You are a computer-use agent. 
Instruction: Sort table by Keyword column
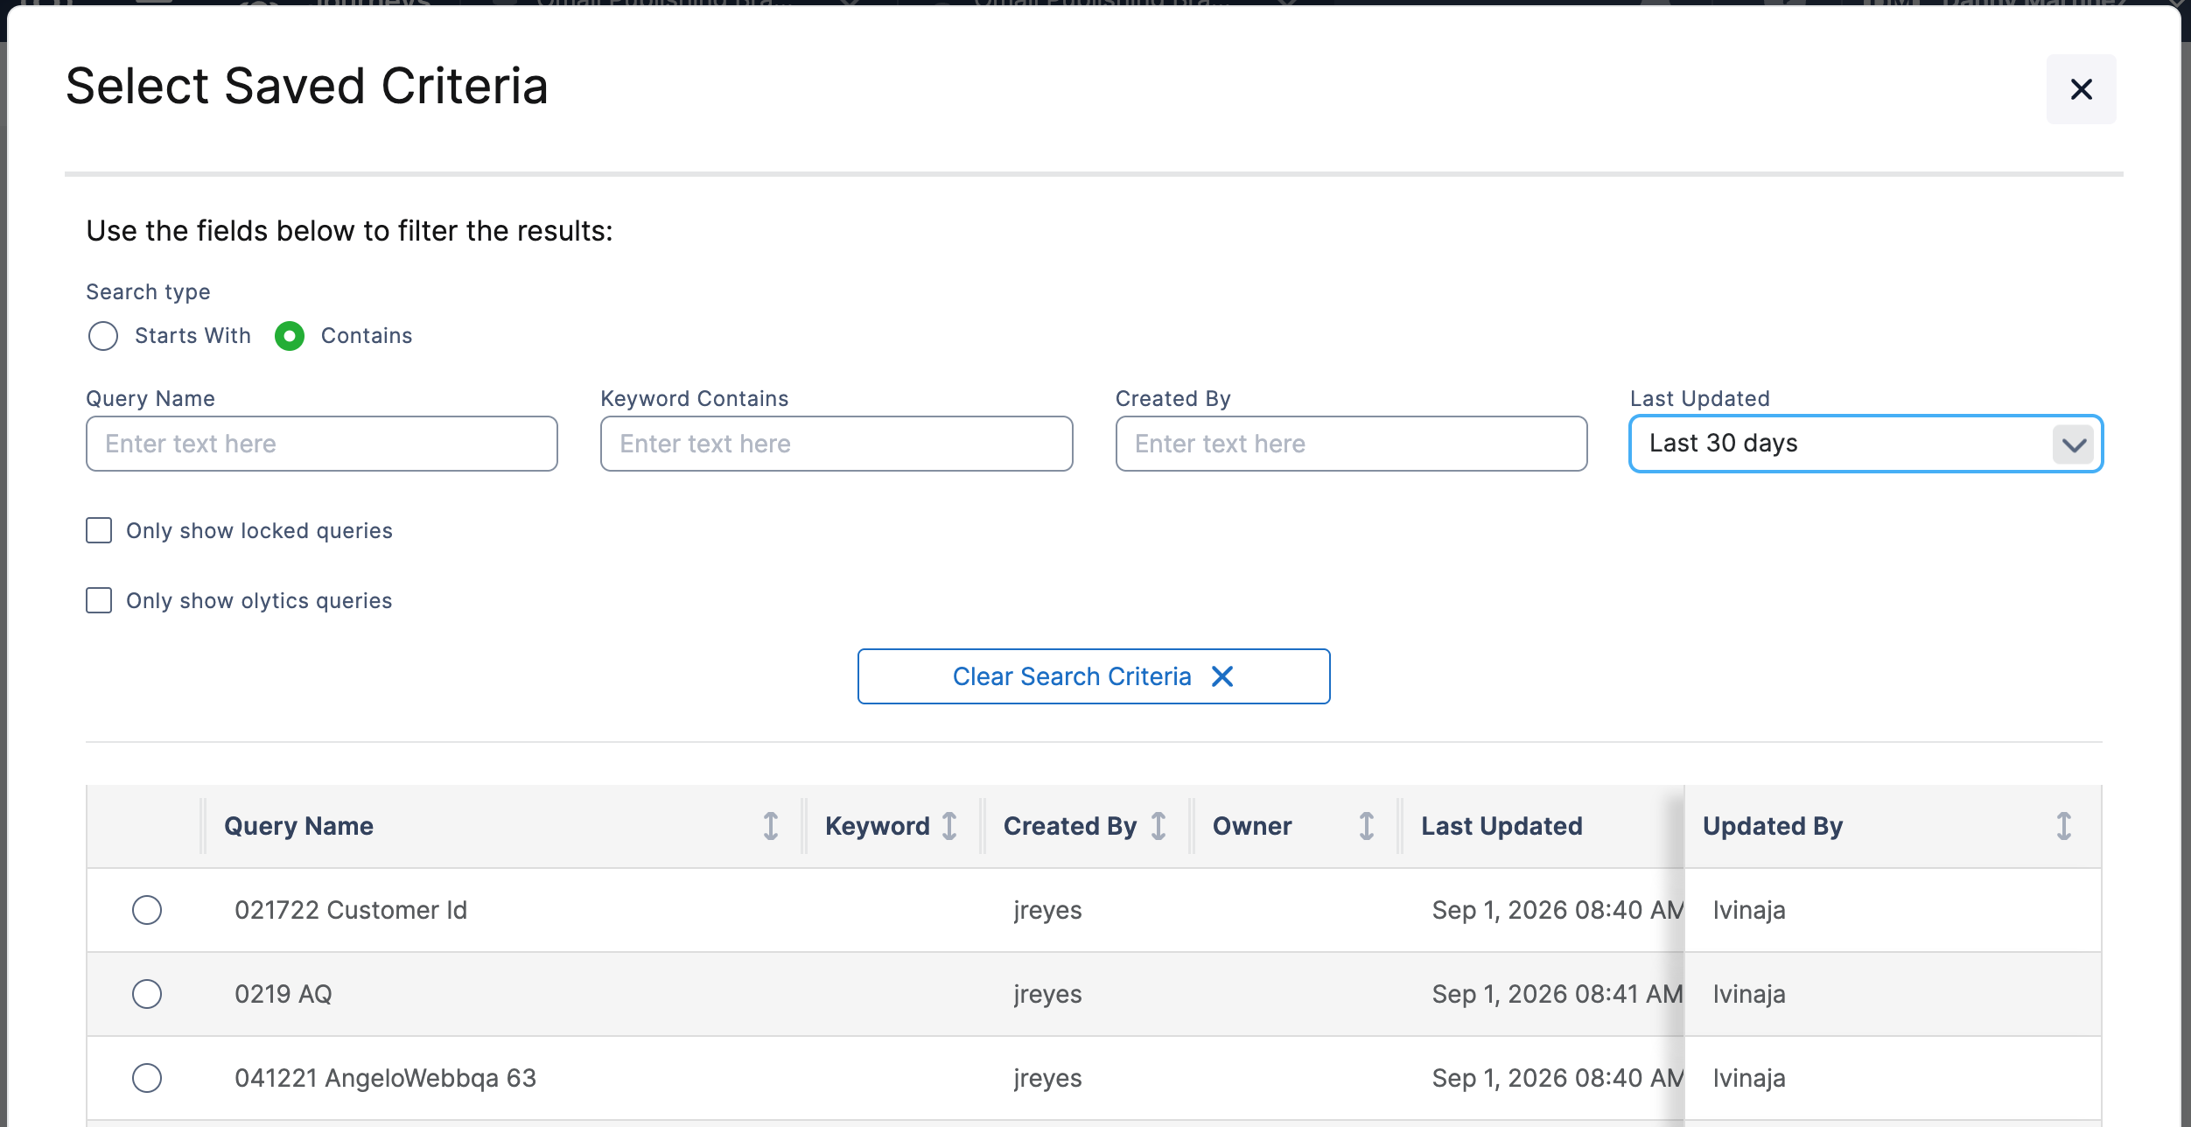coord(949,826)
